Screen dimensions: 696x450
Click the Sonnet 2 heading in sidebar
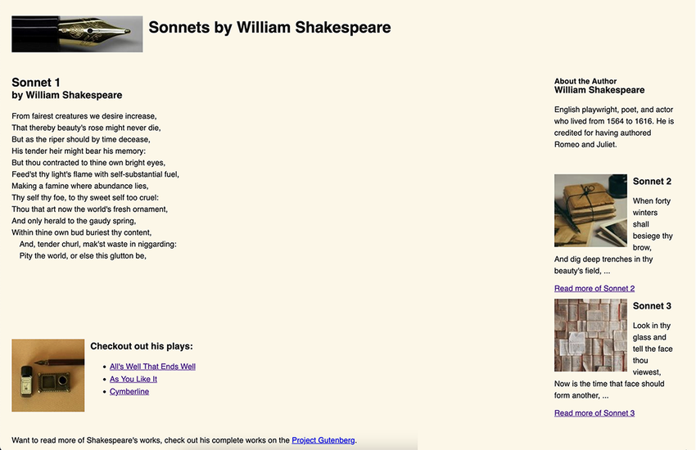(652, 182)
